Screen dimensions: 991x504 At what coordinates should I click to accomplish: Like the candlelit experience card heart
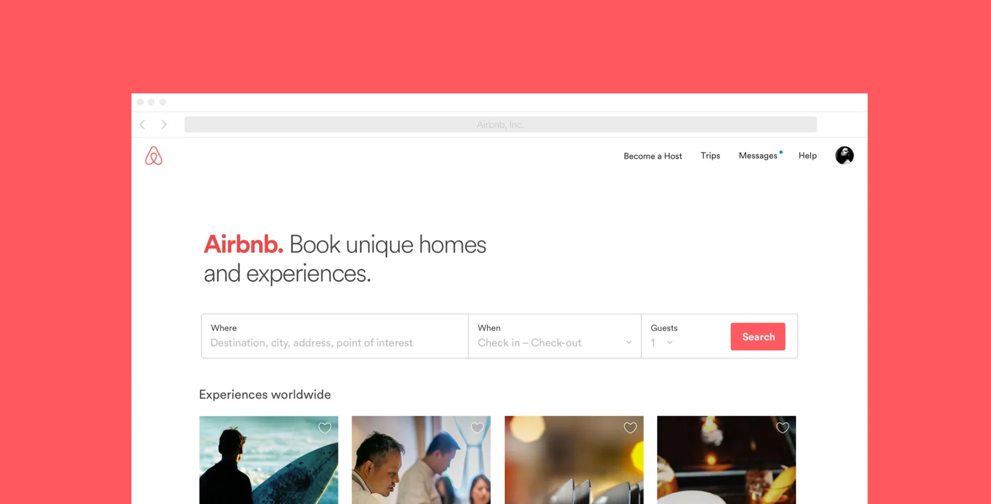783,428
